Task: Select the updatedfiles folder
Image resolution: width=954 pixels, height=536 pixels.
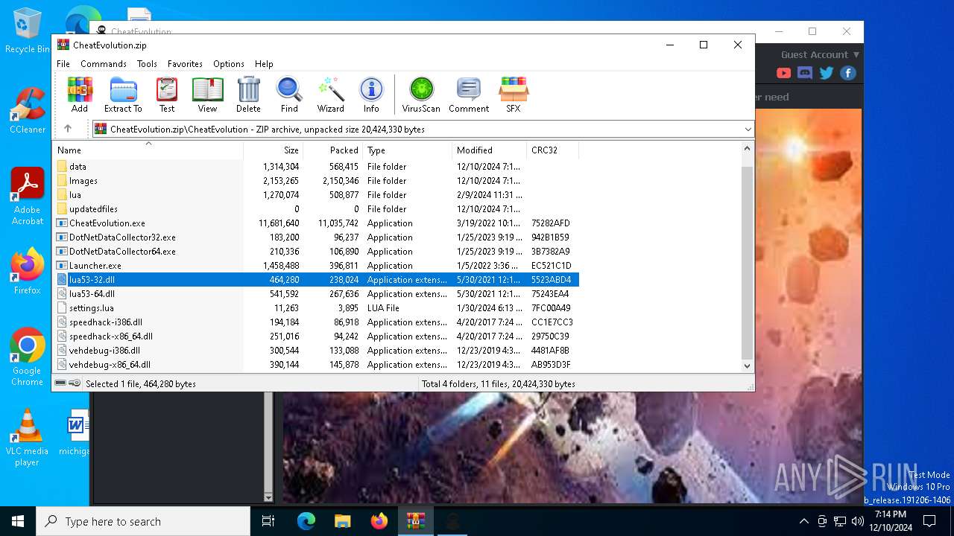Action: tap(316, 209)
